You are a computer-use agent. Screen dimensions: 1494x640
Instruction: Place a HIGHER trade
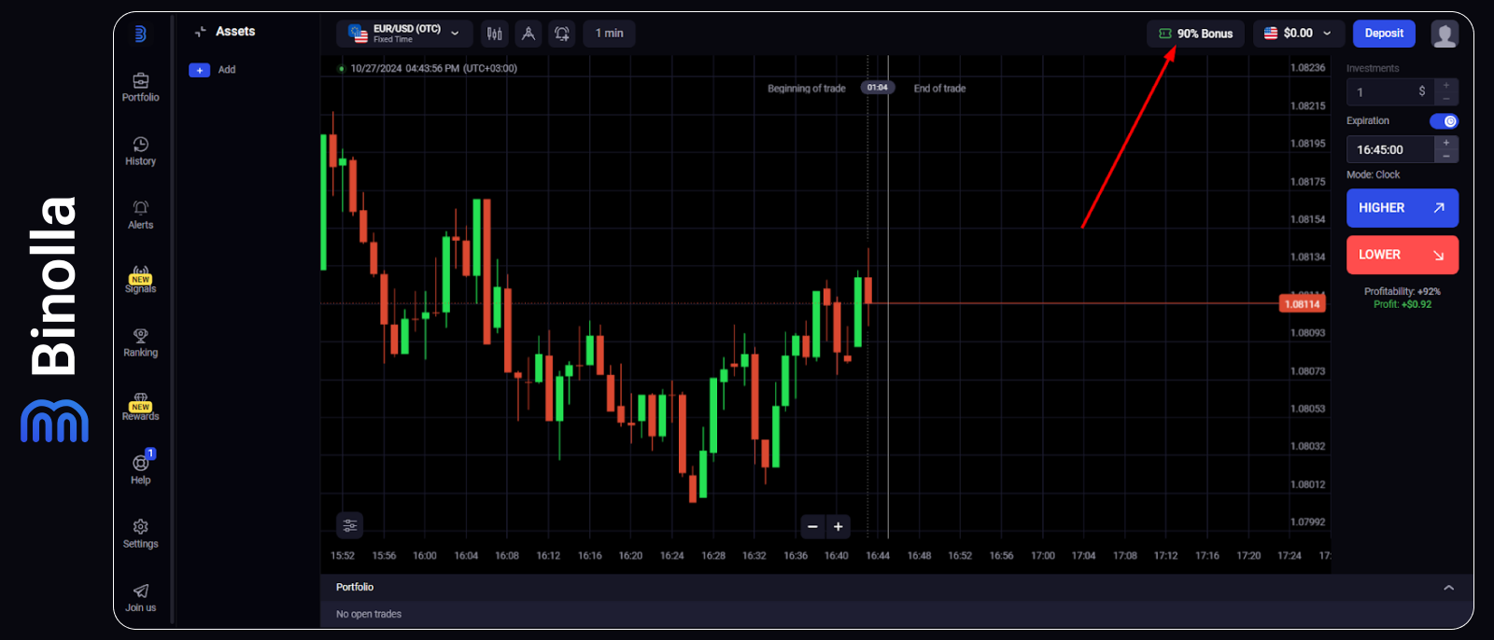tap(1402, 208)
